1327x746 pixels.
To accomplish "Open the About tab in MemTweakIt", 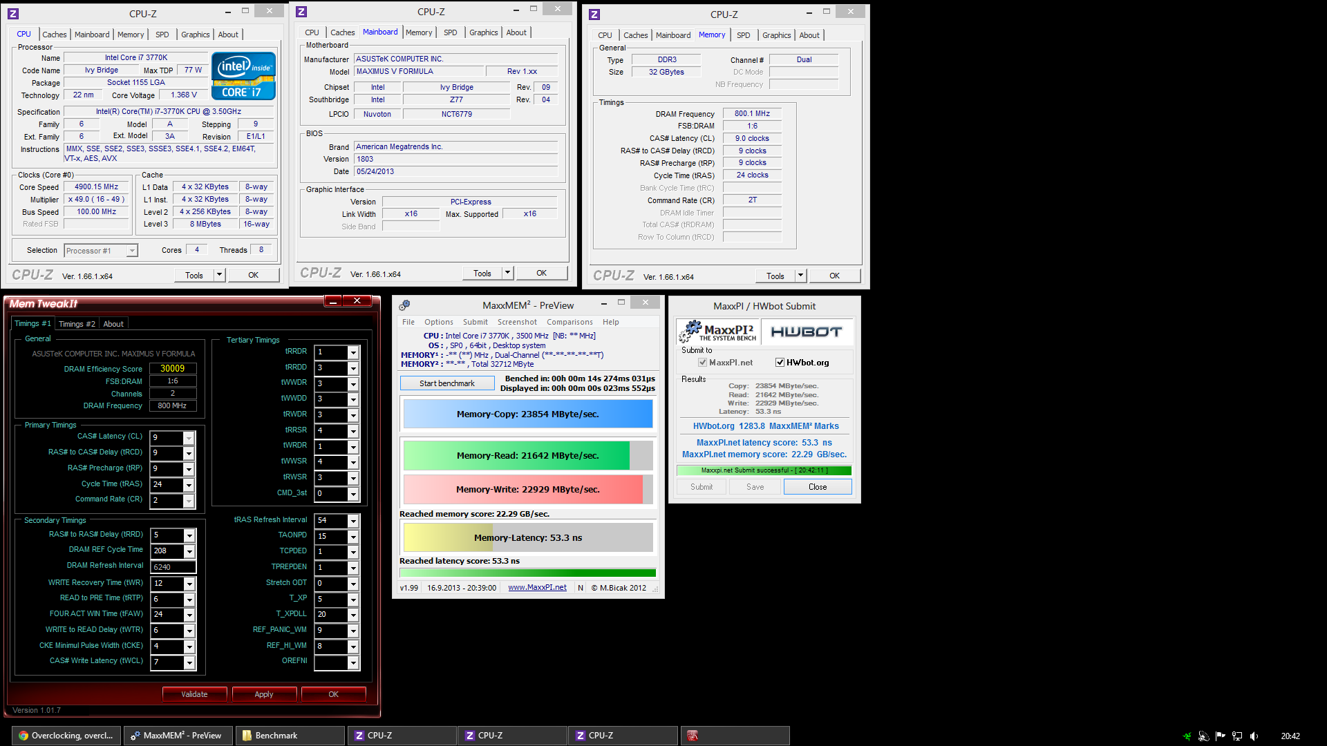I will click(x=113, y=324).
